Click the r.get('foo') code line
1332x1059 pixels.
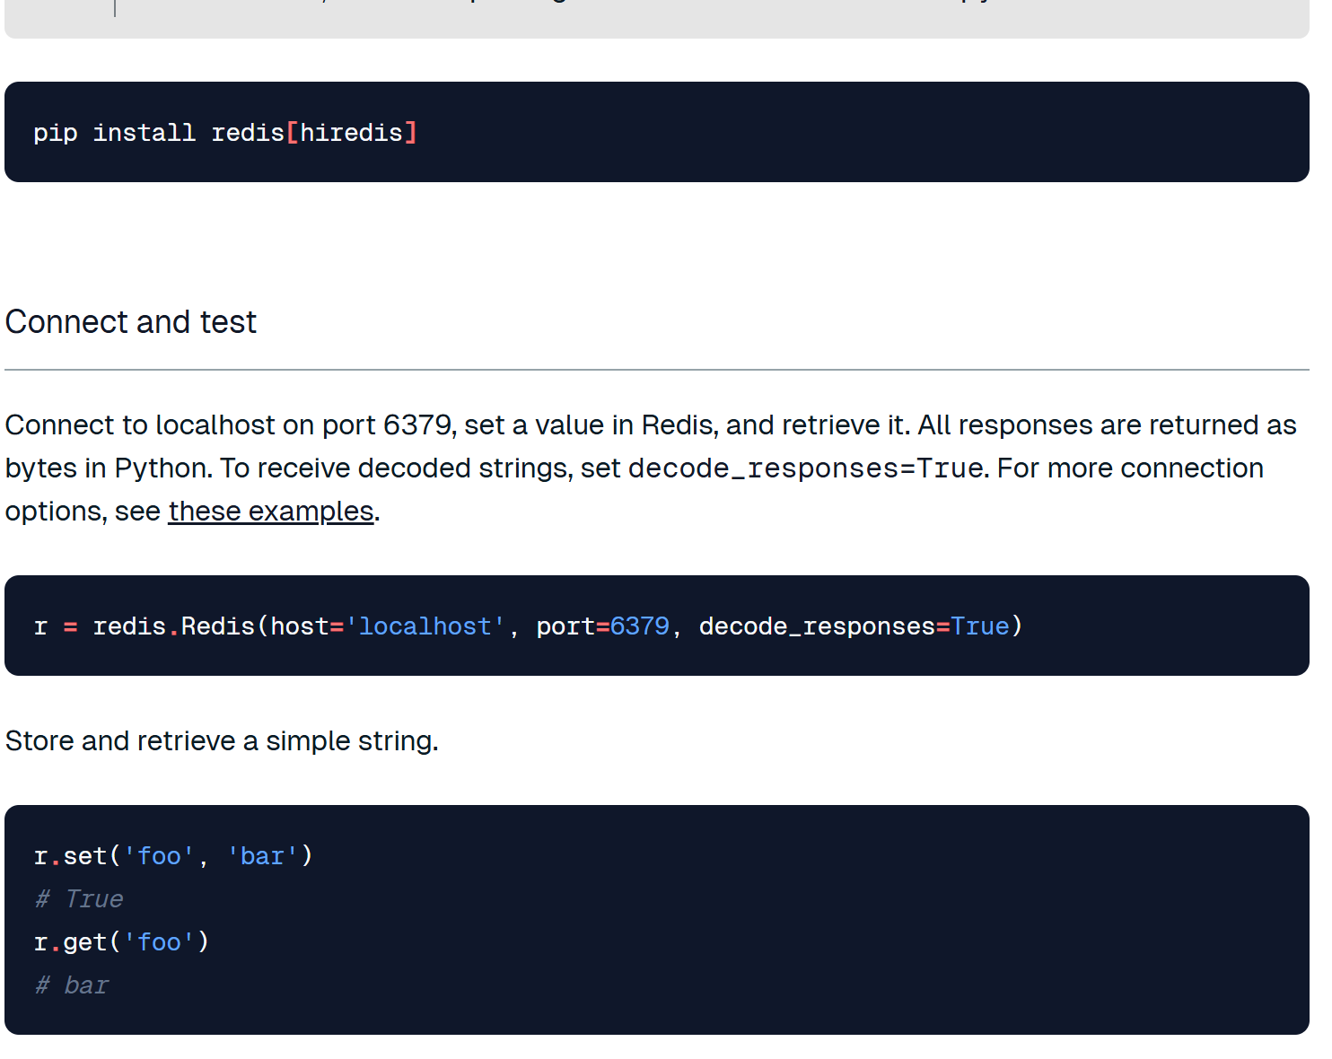coord(121,942)
